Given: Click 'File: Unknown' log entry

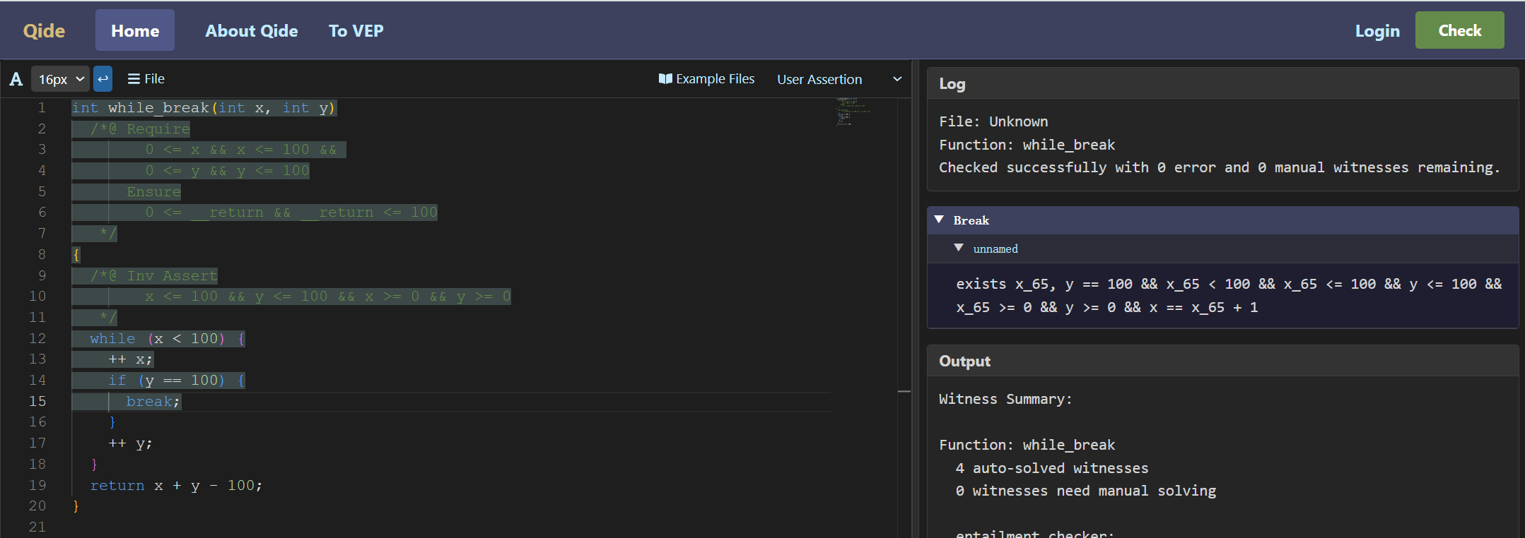Looking at the screenshot, I should [x=993, y=121].
